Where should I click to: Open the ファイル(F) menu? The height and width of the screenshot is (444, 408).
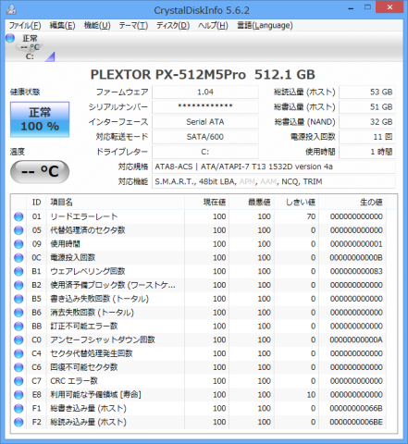pos(24,26)
